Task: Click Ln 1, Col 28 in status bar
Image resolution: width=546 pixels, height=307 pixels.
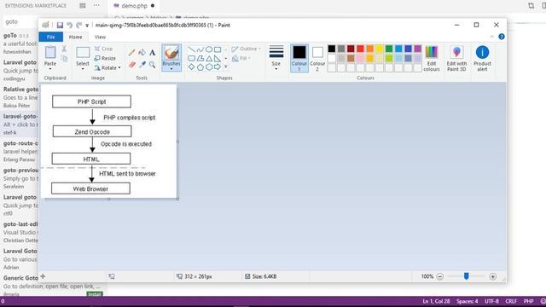Action: coord(436,301)
